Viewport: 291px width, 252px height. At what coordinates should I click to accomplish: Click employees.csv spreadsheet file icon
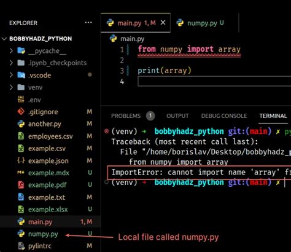pyautogui.click(x=21, y=136)
